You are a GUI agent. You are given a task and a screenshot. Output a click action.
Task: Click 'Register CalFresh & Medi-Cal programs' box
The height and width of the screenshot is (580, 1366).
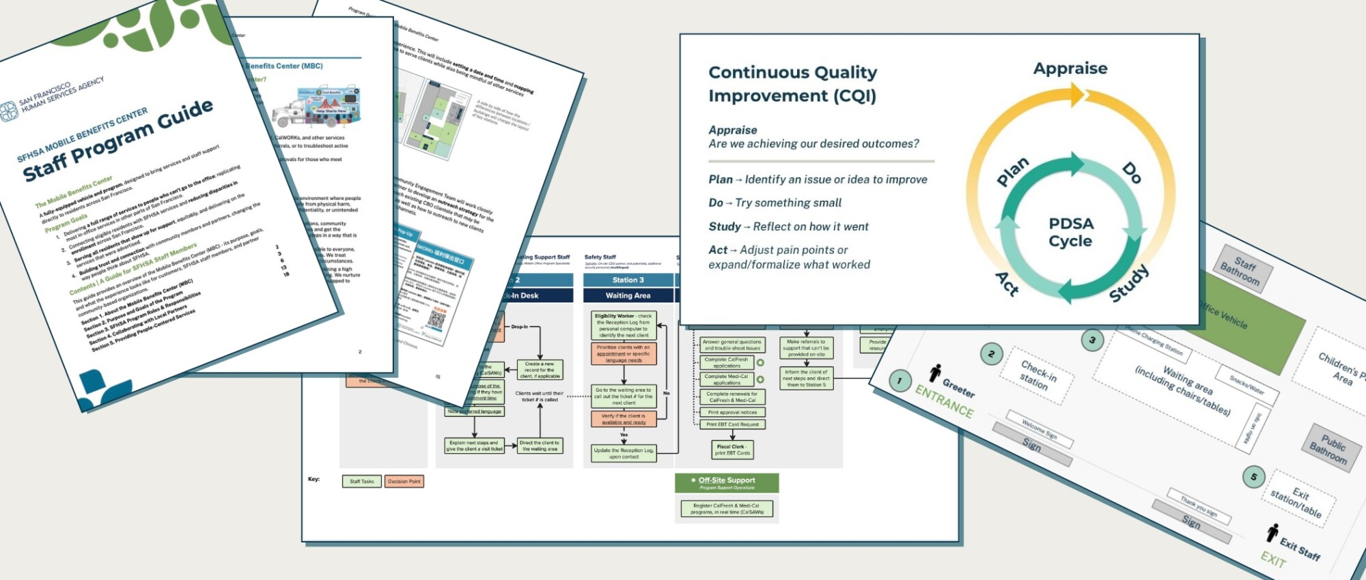pyautogui.click(x=727, y=508)
